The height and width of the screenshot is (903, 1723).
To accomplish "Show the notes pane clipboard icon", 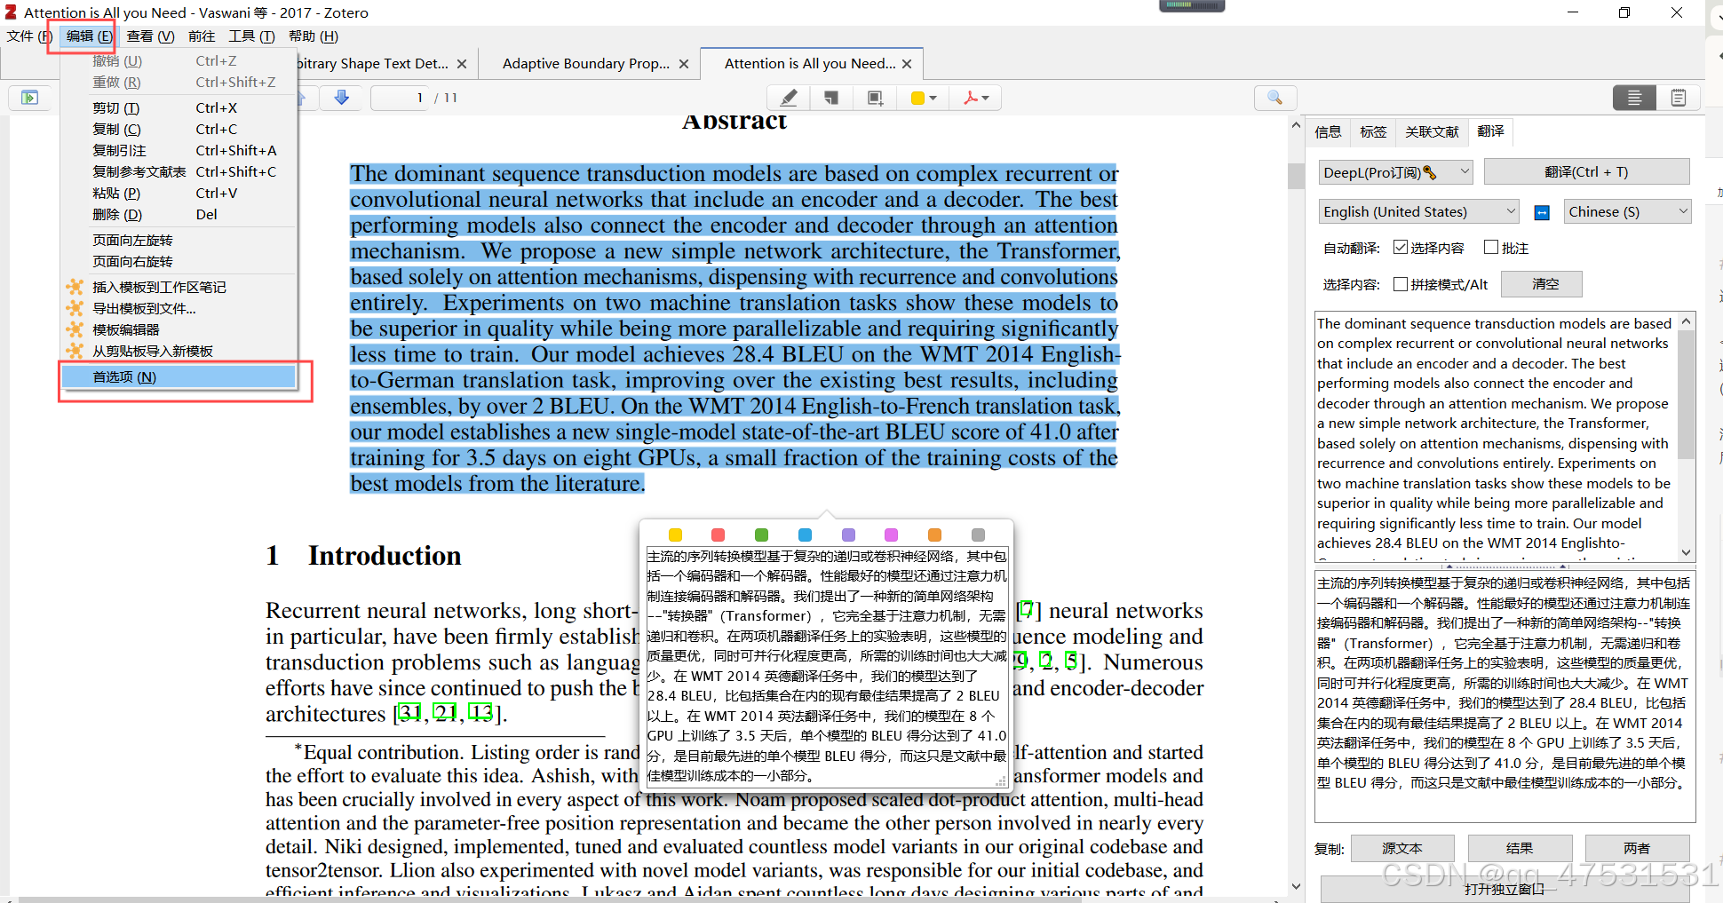I will [x=1678, y=98].
